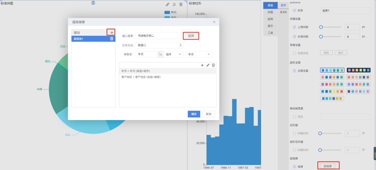Switch to the 标题 tab

pos(270,12)
